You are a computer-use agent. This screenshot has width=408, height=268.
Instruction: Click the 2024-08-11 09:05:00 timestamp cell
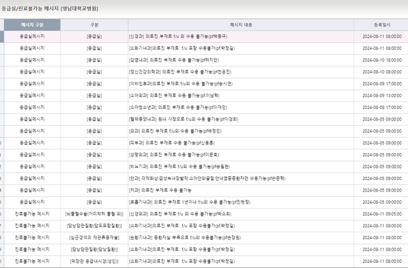pyautogui.click(x=380, y=214)
